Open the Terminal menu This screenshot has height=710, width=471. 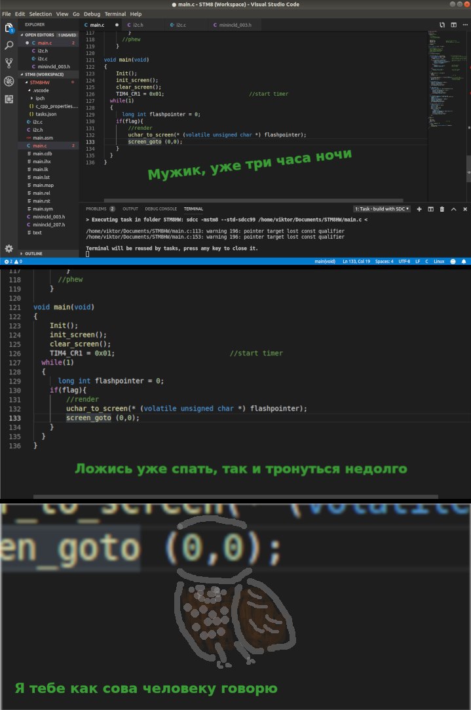point(115,14)
